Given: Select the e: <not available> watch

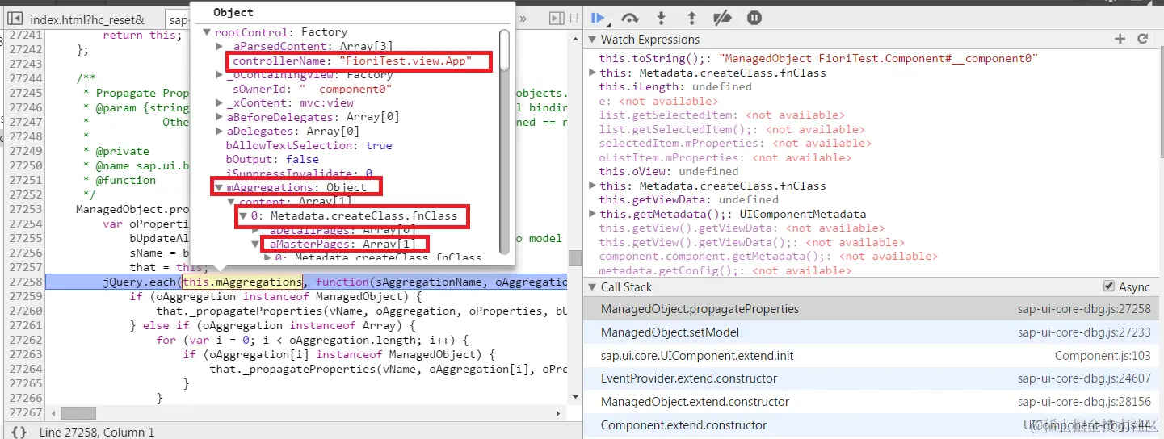Looking at the screenshot, I should [658, 102].
